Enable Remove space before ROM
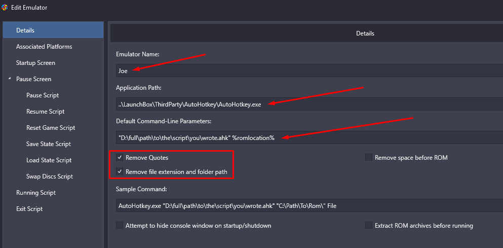The height and width of the screenshot is (248, 503). pos(369,157)
